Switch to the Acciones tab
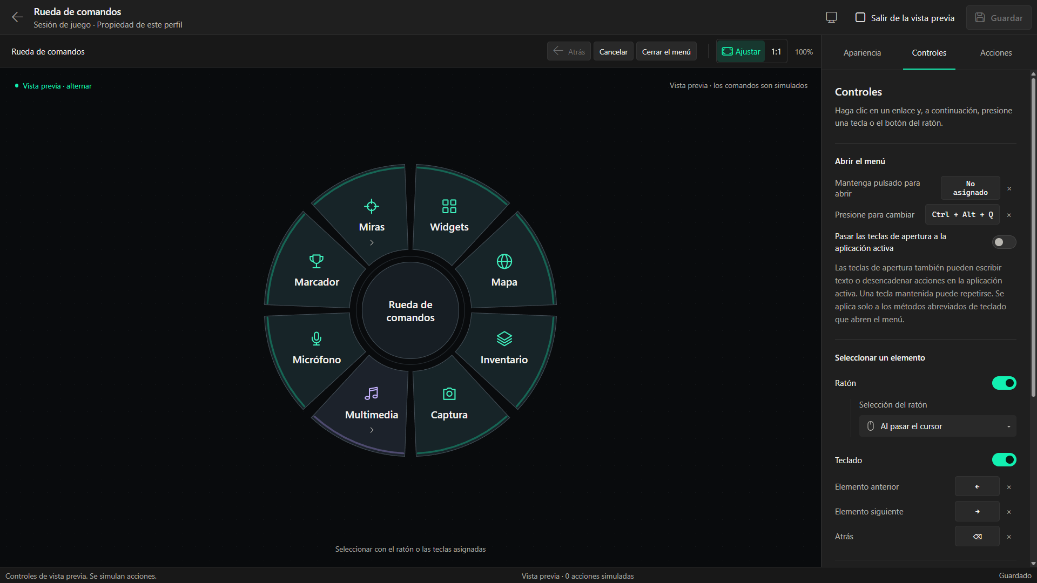1037x583 pixels. [x=996, y=53]
